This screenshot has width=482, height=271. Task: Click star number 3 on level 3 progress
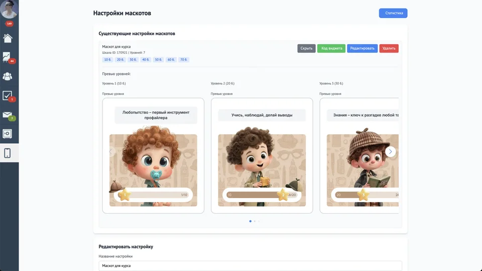[363, 195]
